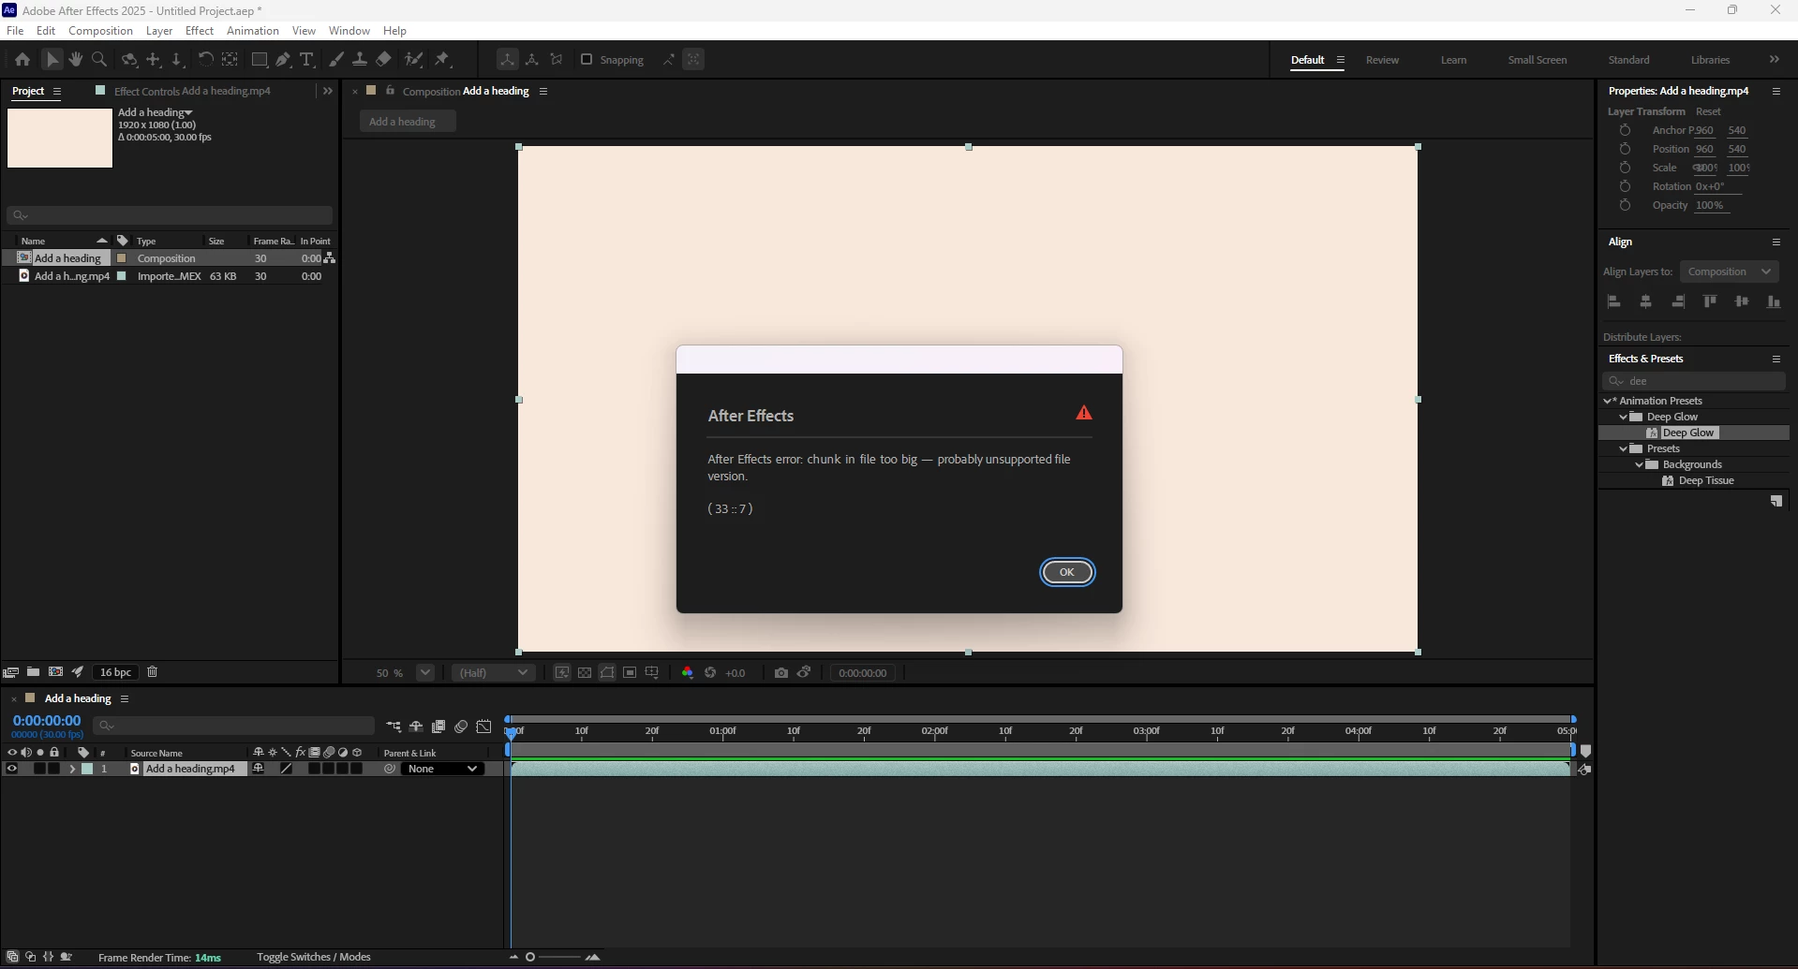
Task: Open the magnification ratio dropdown
Action: (x=425, y=672)
